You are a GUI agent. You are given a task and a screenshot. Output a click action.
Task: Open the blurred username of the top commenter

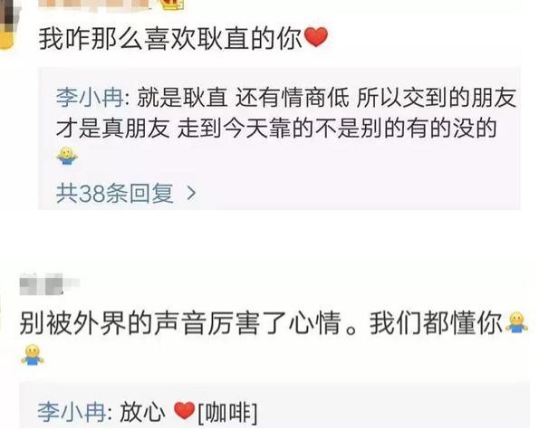(94, 5)
